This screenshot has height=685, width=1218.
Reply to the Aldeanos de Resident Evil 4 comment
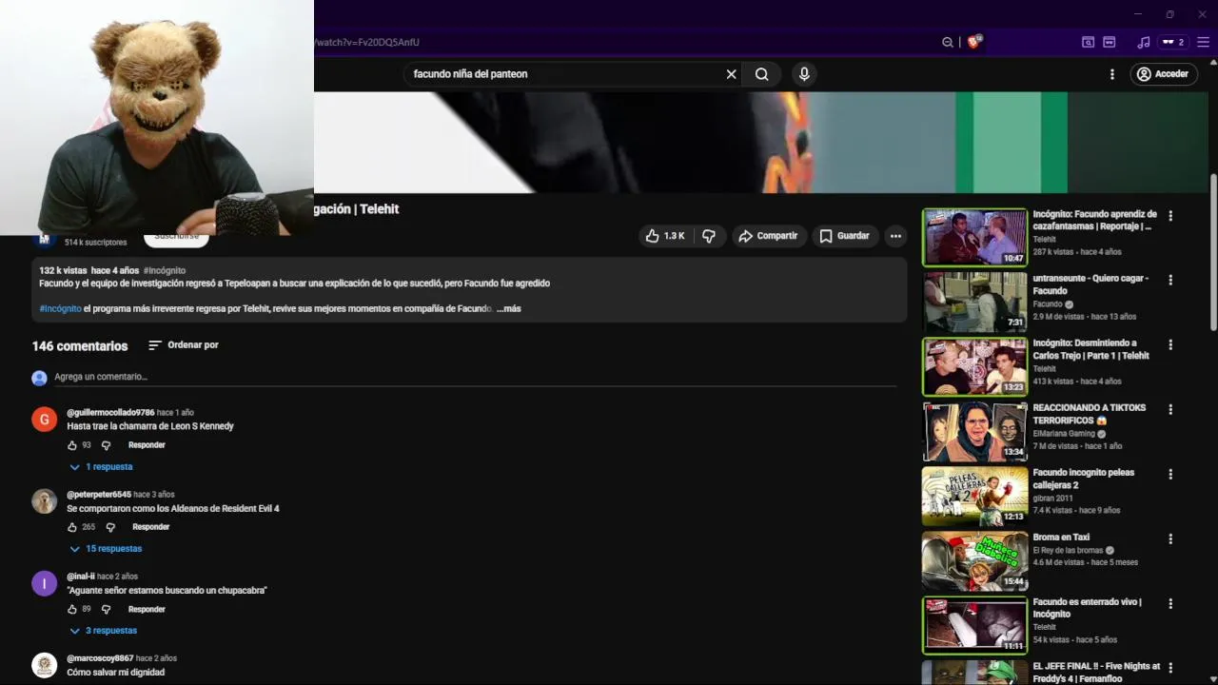point(150,527)
